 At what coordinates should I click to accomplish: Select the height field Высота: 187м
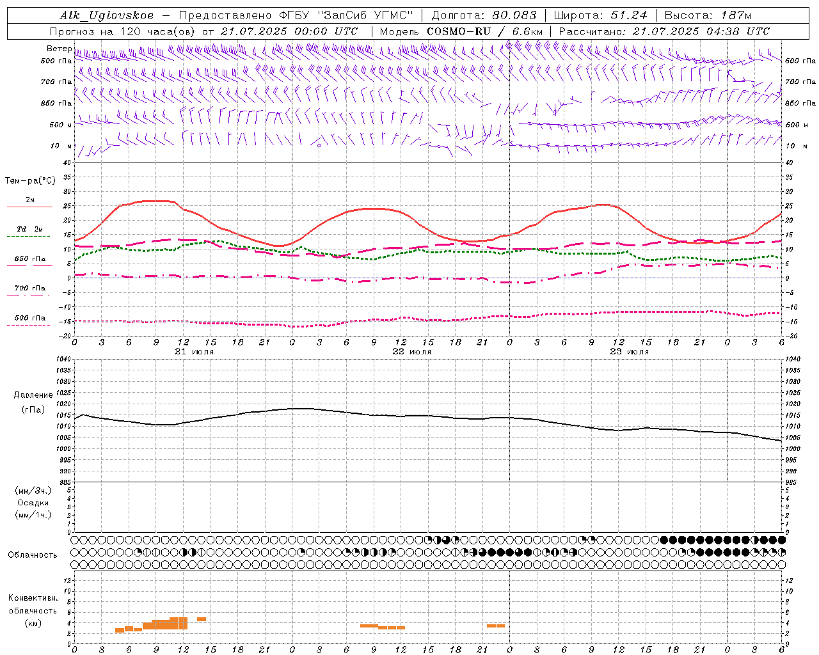point(708,15)
